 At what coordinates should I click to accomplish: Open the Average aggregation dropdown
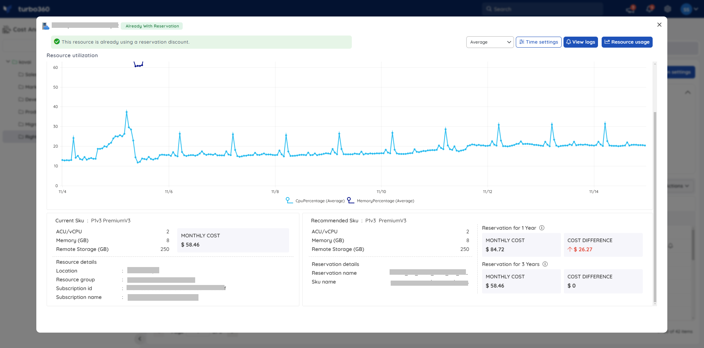(x=490, y=42)
